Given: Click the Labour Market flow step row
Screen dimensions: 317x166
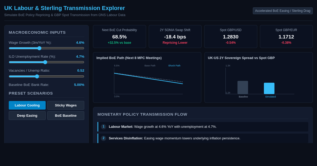Looking at the screenshot, I should pos(203,127).
